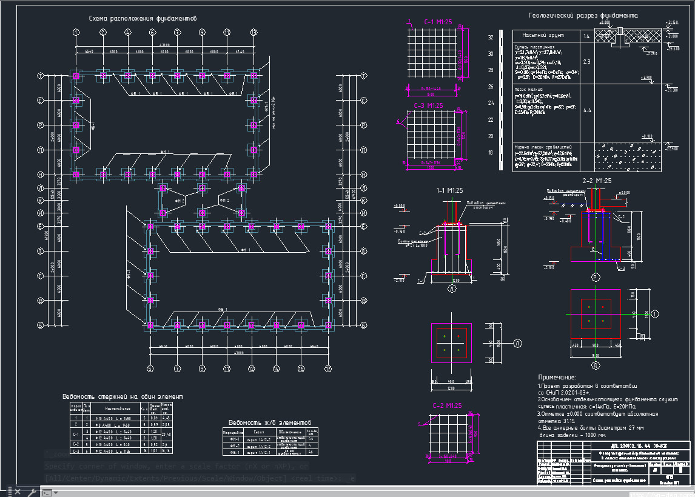Click the 'C-2 М1:25' mesh label
The image size is (695, 497).
[x=447, y=405]
